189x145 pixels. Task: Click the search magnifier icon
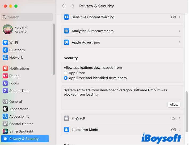[x=4, y=17]
